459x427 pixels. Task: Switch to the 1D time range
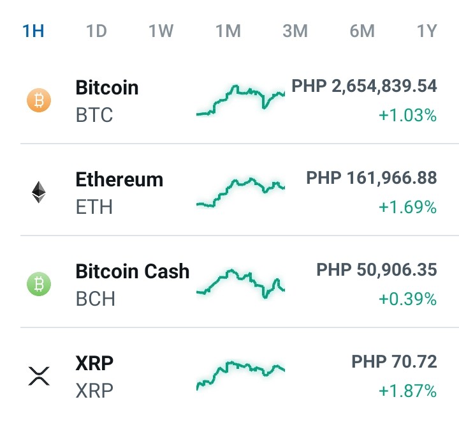click(x=96, y=31)
